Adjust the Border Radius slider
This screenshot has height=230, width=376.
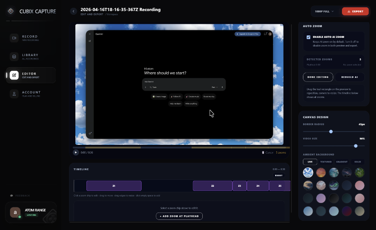point(334,132)
